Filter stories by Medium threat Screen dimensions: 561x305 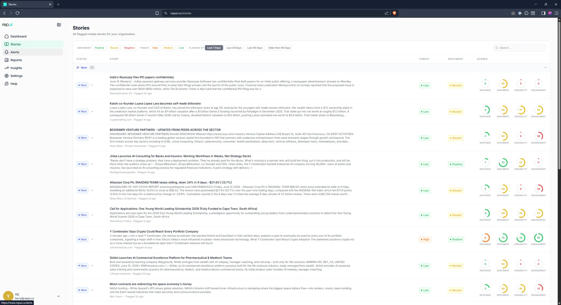[x=168, y=48]
